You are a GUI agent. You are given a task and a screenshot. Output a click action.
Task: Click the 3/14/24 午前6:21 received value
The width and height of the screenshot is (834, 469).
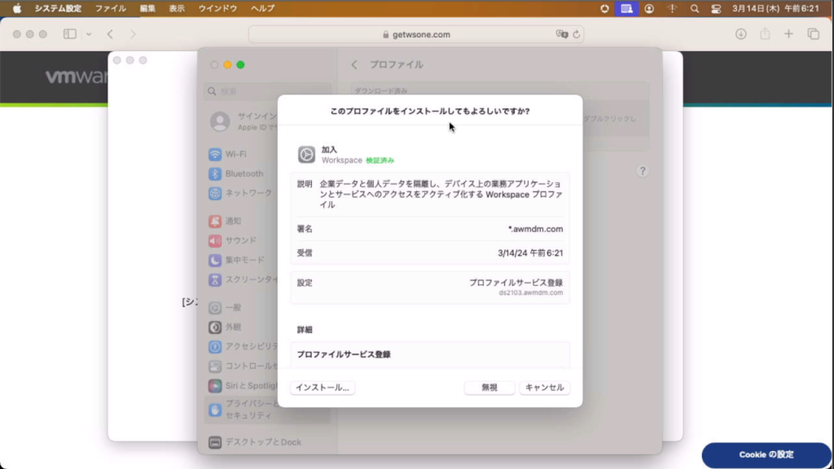(x=529, y=253)
